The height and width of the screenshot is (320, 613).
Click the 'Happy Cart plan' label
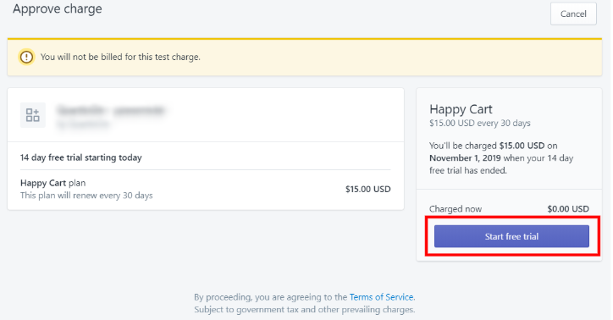coord(52,183)
